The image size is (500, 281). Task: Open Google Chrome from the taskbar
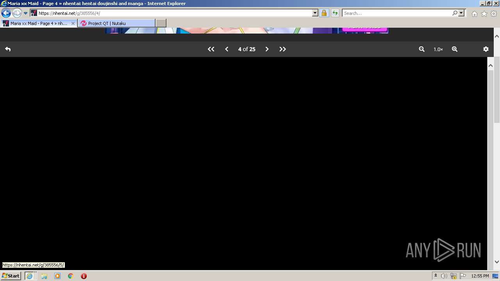[70, 276]
